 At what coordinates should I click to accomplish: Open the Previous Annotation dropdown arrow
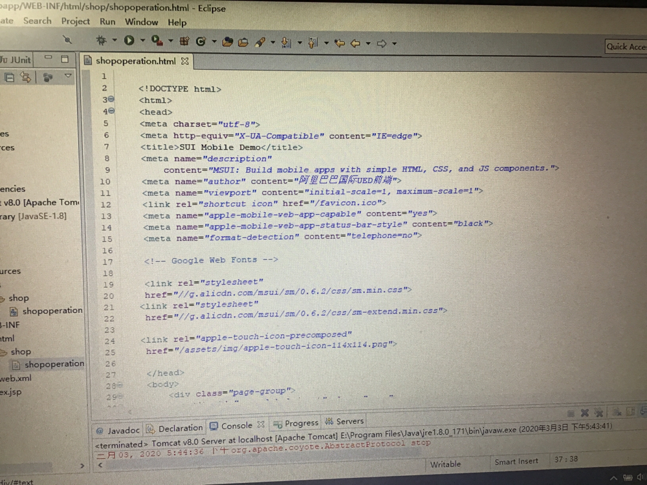click(x=326, y=43)
